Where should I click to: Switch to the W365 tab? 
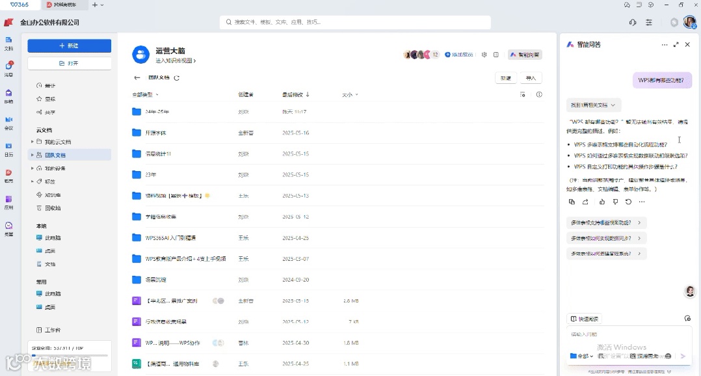(20, 5)
